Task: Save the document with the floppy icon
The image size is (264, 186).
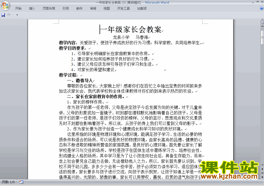Action: [3, 15]
